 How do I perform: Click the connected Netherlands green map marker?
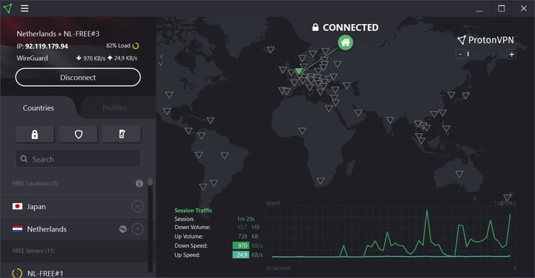(x=299, y=71)
